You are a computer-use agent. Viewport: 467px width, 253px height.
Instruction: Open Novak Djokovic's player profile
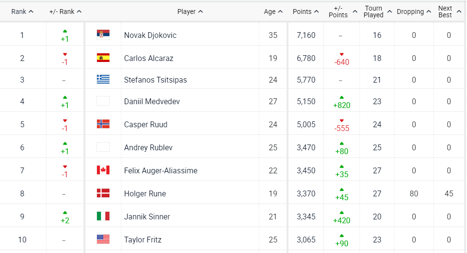[150, 35]
